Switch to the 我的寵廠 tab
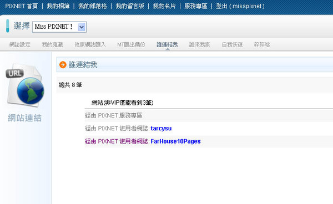Viewport: 333px width, 204px height. (x=52, y=44)
